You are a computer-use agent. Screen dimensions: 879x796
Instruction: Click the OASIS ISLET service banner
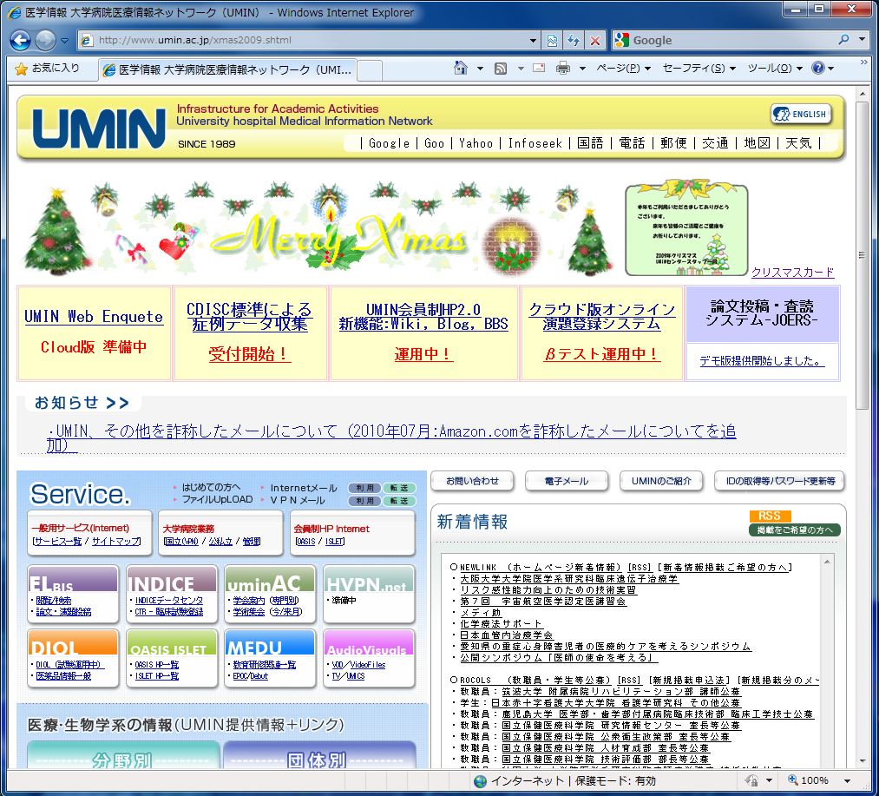click(172, 643)
